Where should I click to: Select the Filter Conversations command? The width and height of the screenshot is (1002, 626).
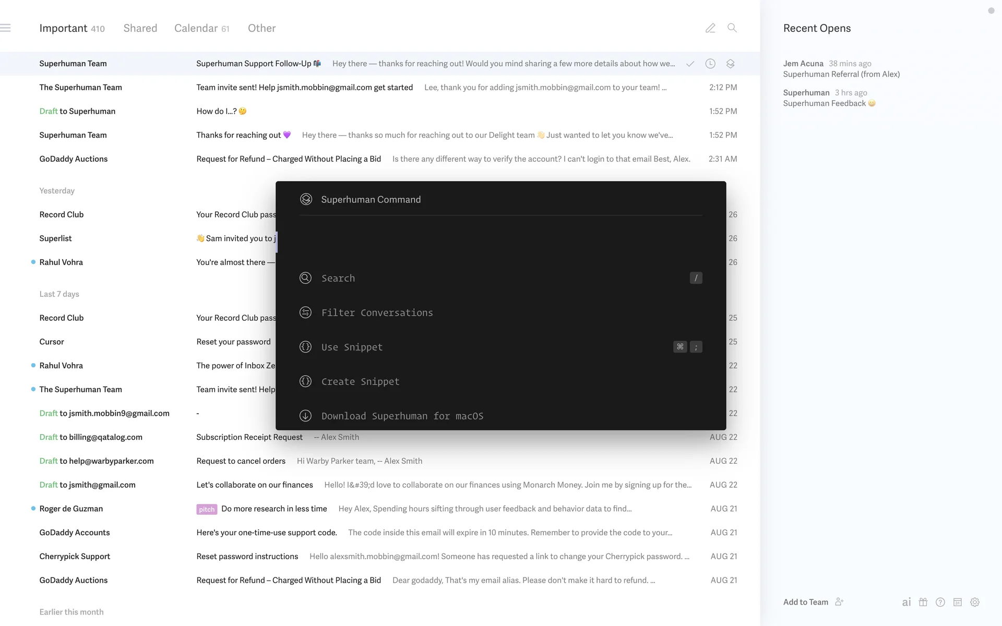[377, 312]
